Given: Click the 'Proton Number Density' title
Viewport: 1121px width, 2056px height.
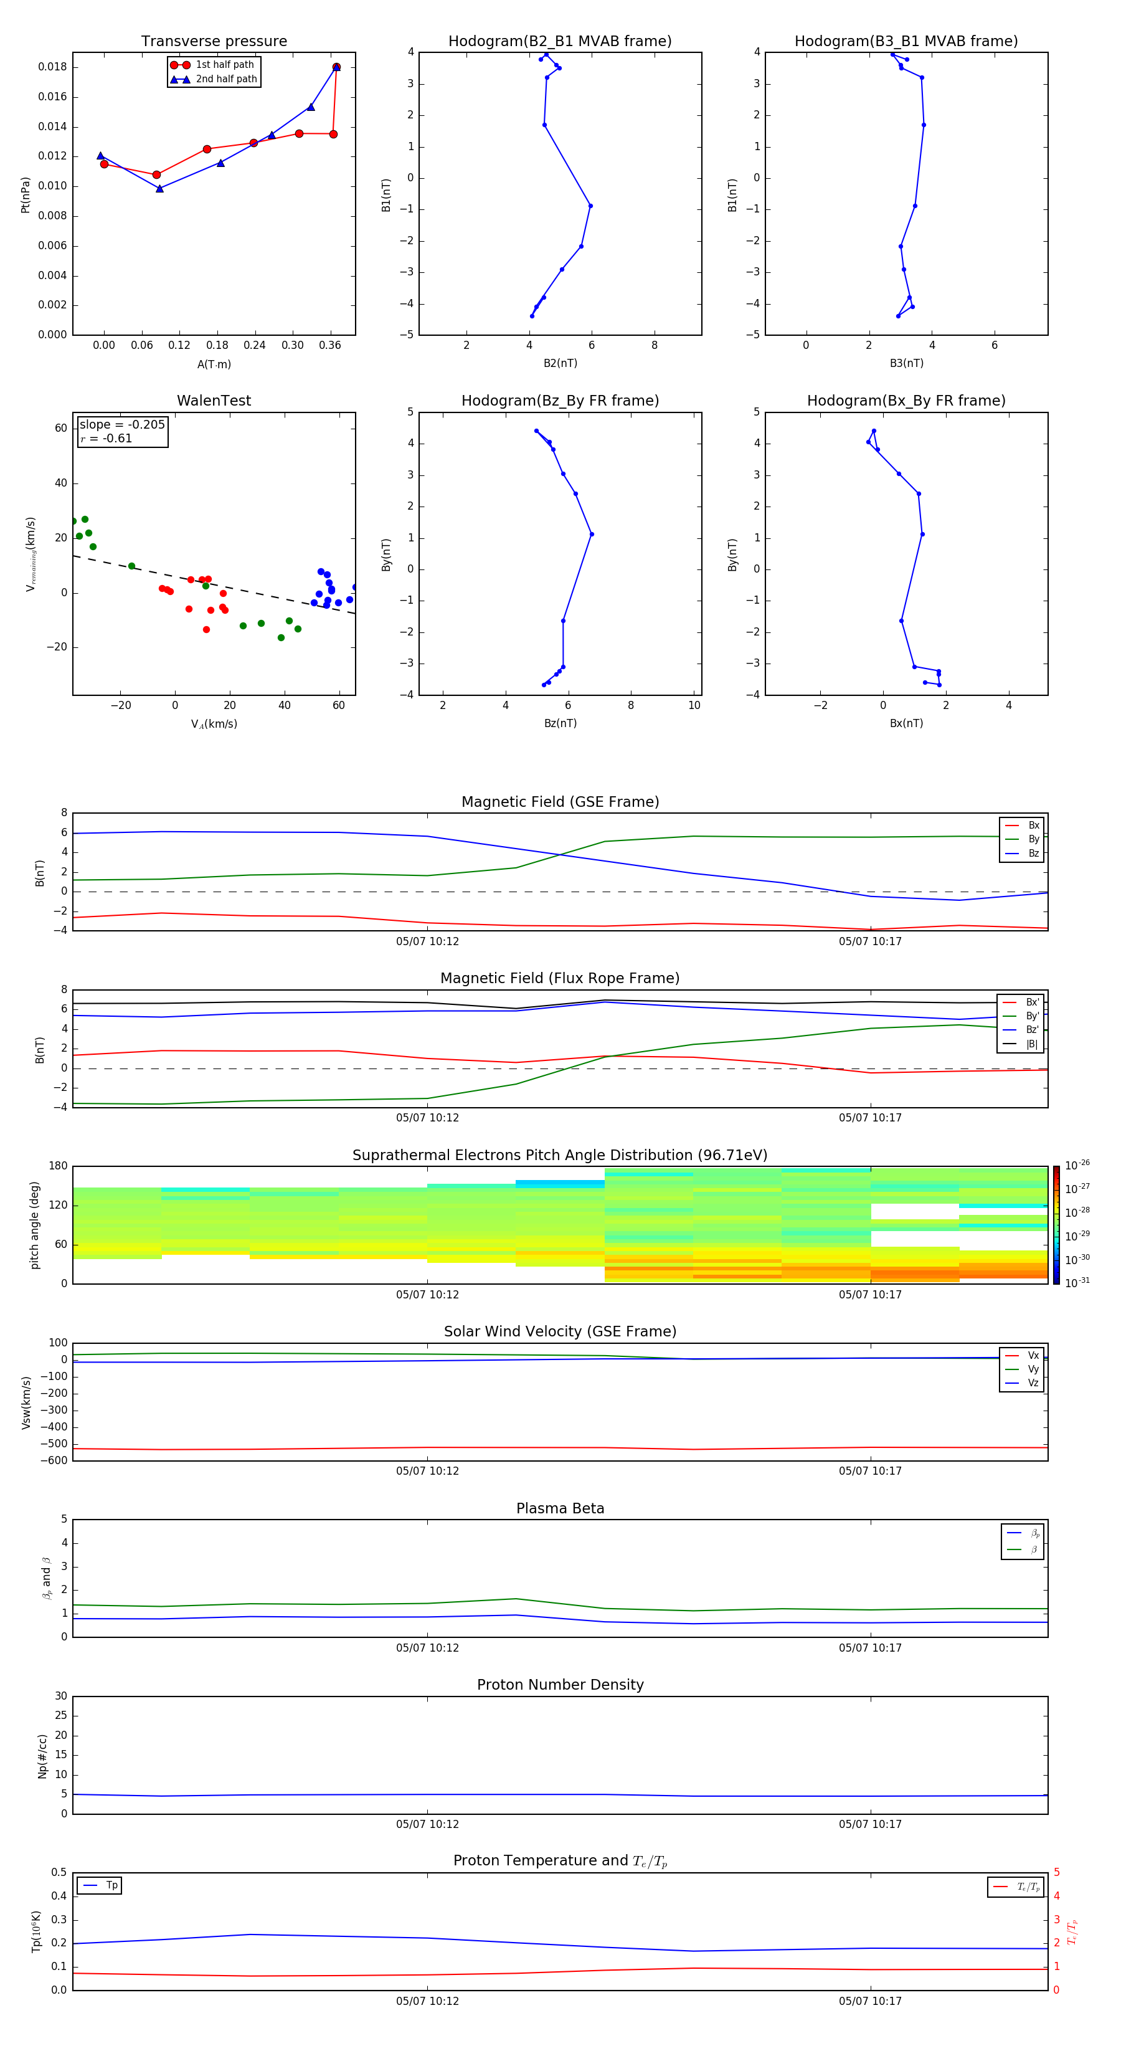Looking at the screenshot, I should point(560,1685).
